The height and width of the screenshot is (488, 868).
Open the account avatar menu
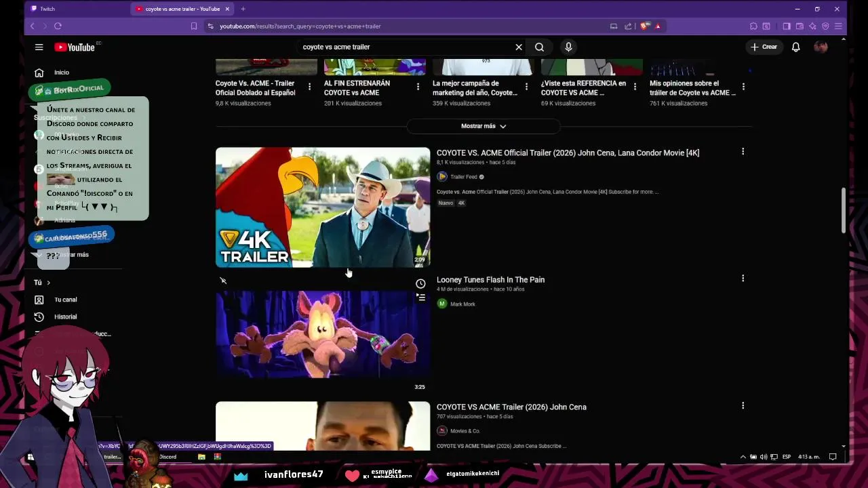click(x=821, y=47)
